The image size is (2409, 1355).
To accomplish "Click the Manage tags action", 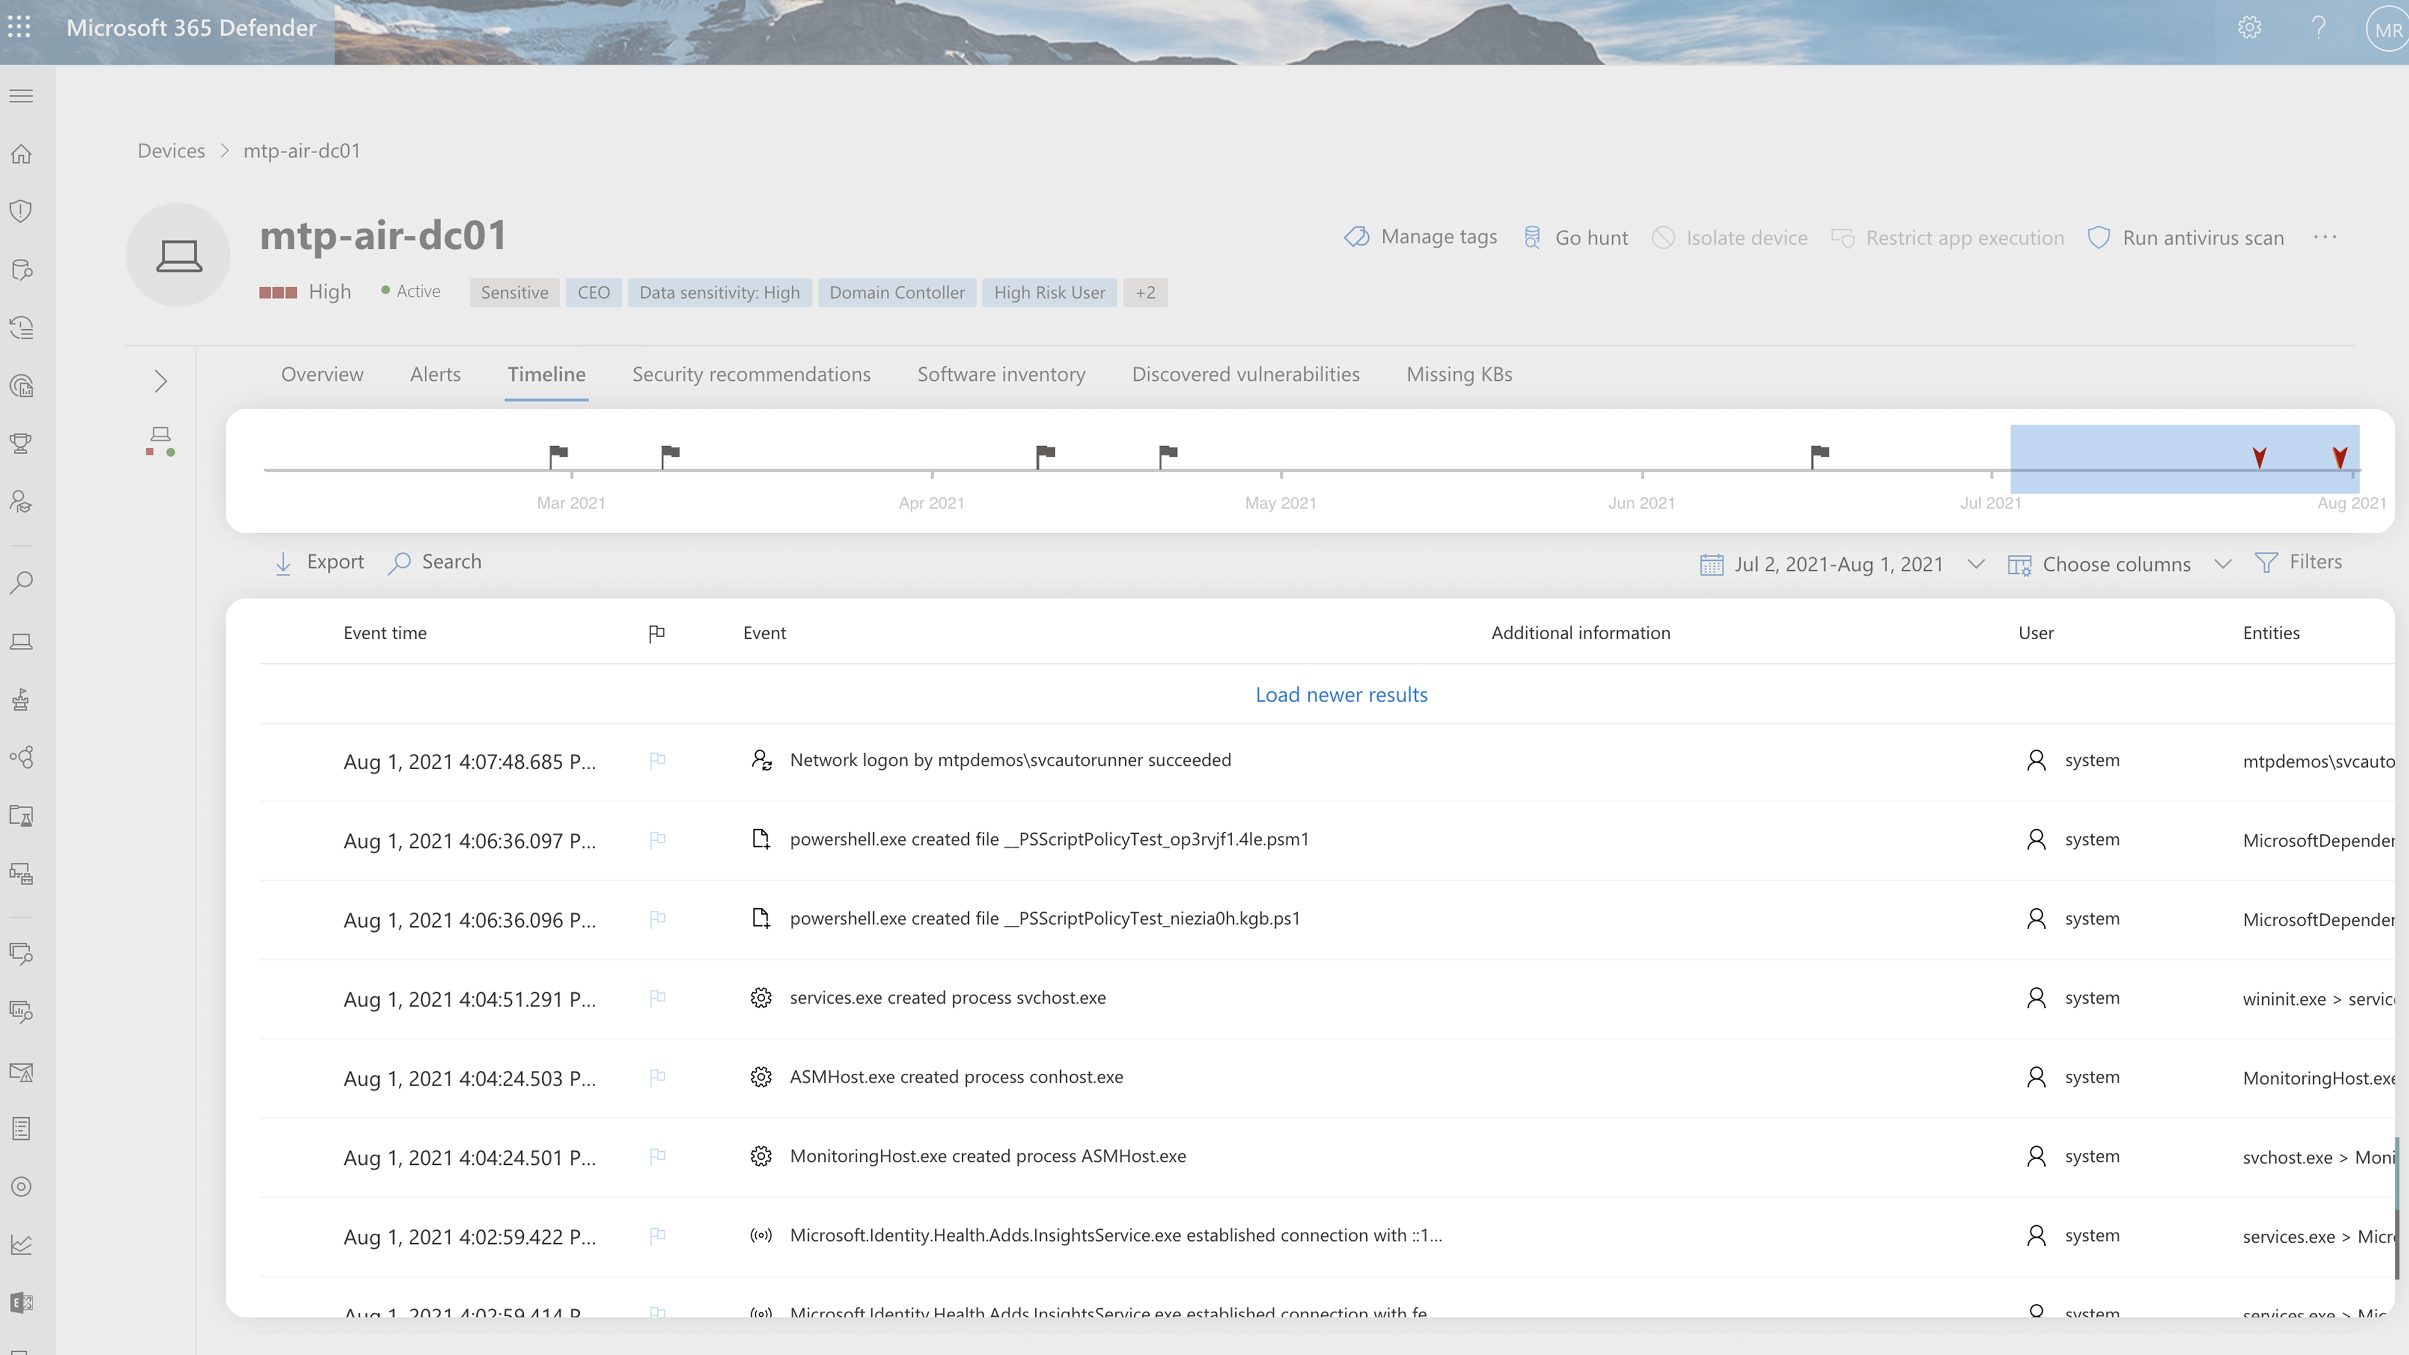I will (1420, 236).
